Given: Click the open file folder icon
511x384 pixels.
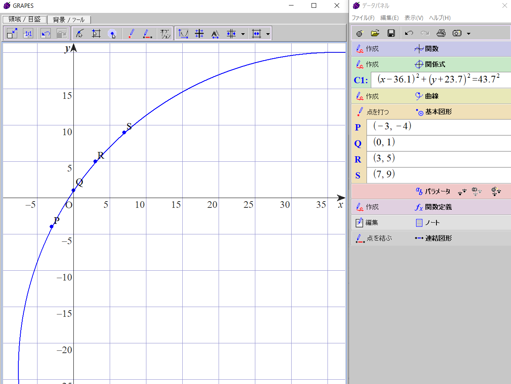Looking at the screenshot, I should pyautogui.click(x=375, y=33).
